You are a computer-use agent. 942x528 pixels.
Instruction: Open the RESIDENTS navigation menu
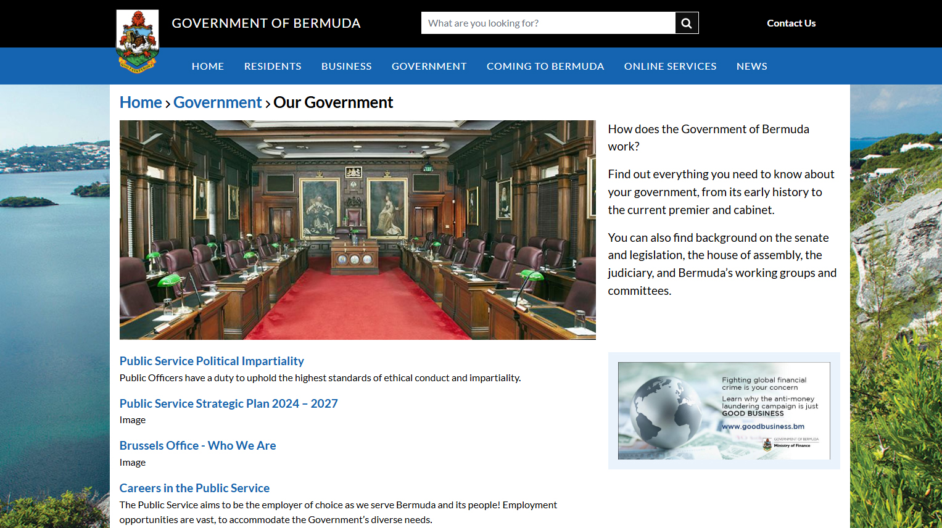pyautogui.click(x=273, y=66)
